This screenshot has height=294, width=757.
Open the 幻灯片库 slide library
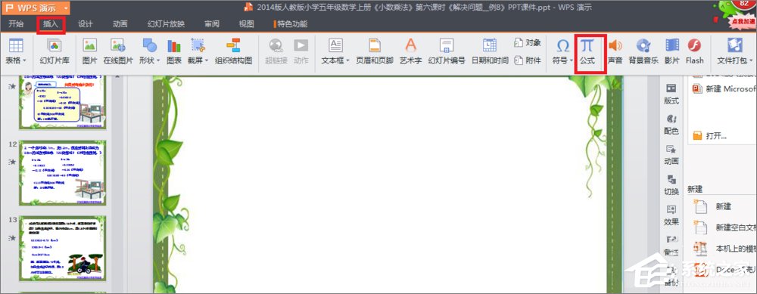54,51
